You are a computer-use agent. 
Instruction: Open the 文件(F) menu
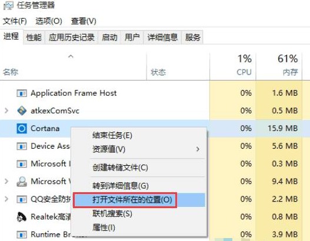15,21
